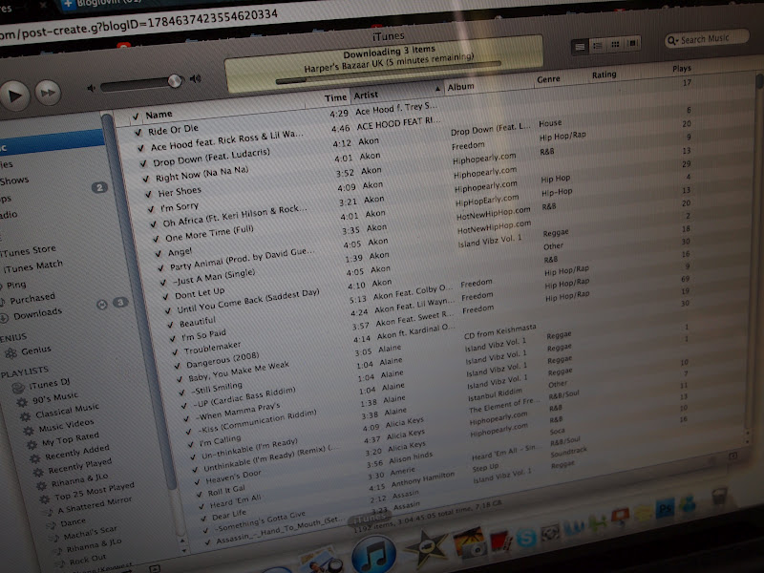The height and width of the screenshot is (573, 764).
Task: Uncheck the song Troublemaker
Action: tap(175, 351)
